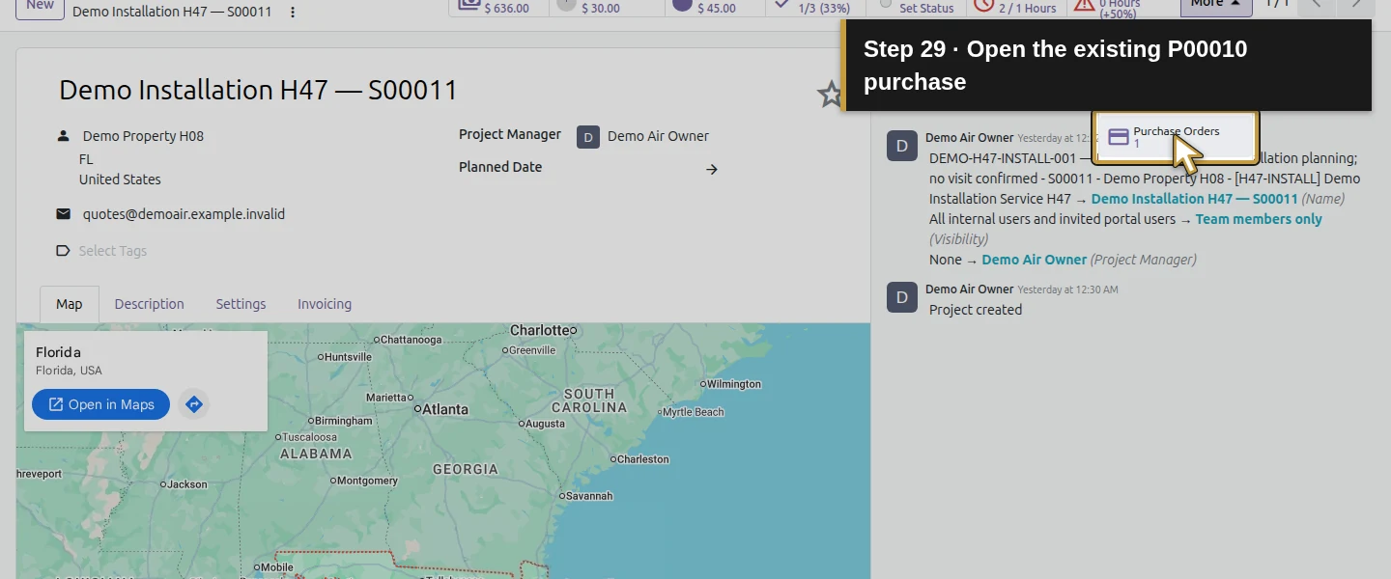Viewport: 1391px width, 579px height.
Task: Click the D avatar of first chatter message
Action: coord(902,146)
